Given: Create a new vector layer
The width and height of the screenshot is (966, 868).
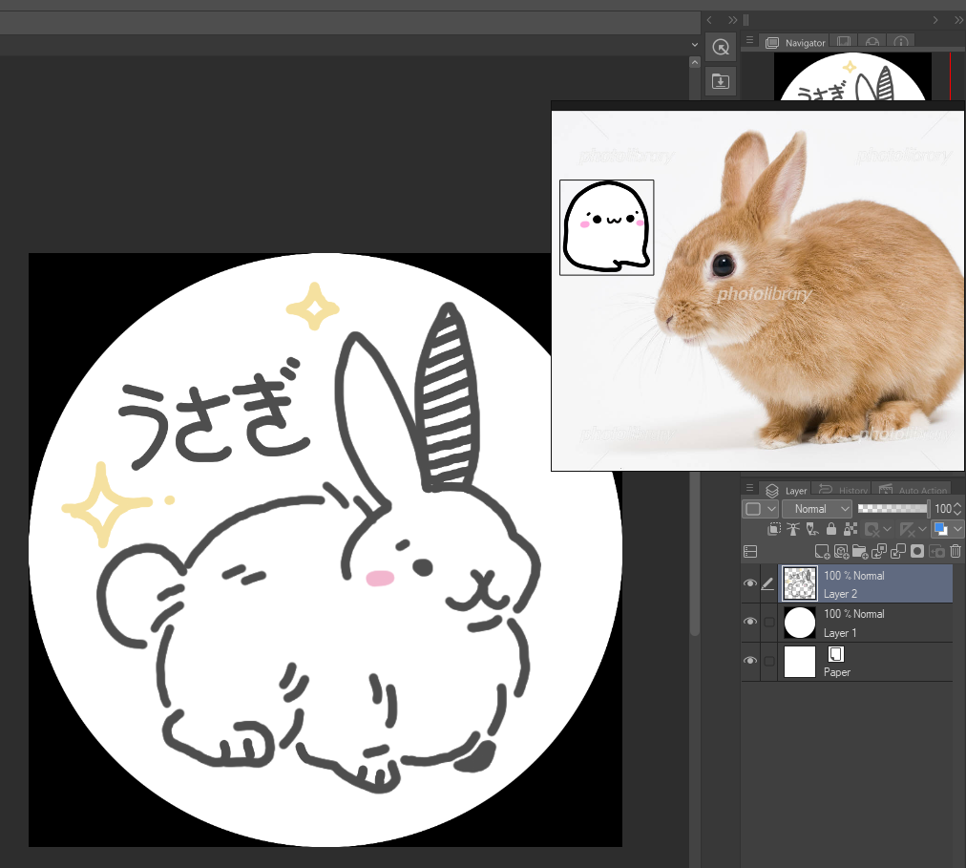Looking at the screenshot, I should pos(840,551).
